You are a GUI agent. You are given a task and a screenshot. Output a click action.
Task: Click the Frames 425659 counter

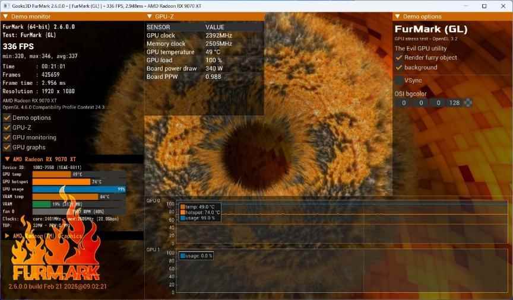pos(31,75)
